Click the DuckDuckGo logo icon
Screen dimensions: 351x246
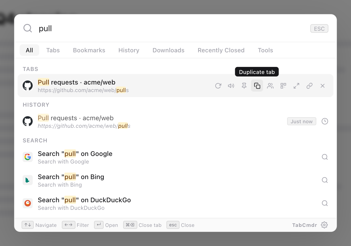(28, 203)
